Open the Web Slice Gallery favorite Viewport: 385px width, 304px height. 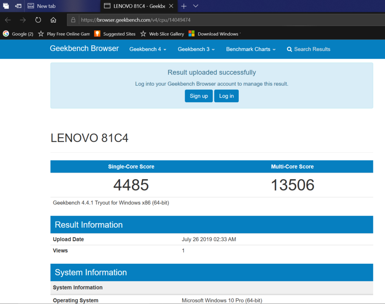(x=162, y=34)
